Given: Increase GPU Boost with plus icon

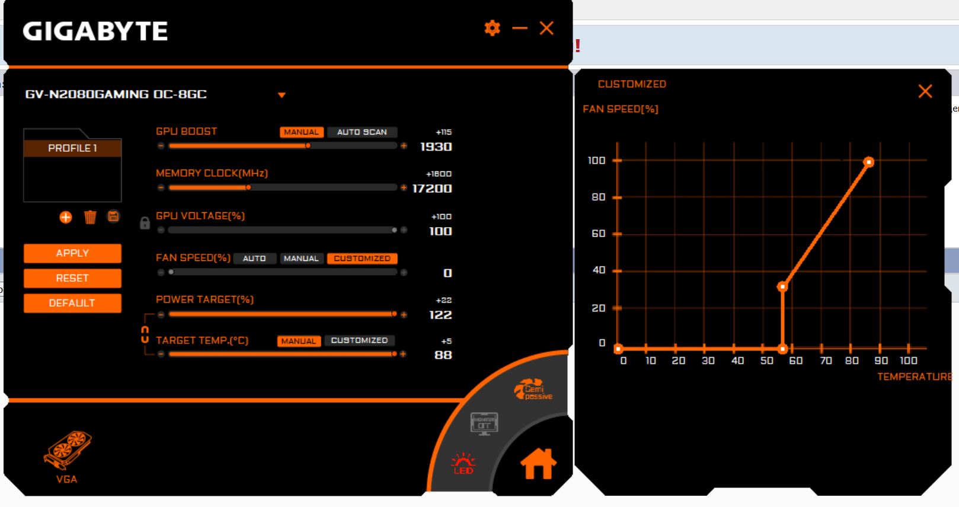Looking at the screenshot, I should pyautogui.click(x=404, y=146).
